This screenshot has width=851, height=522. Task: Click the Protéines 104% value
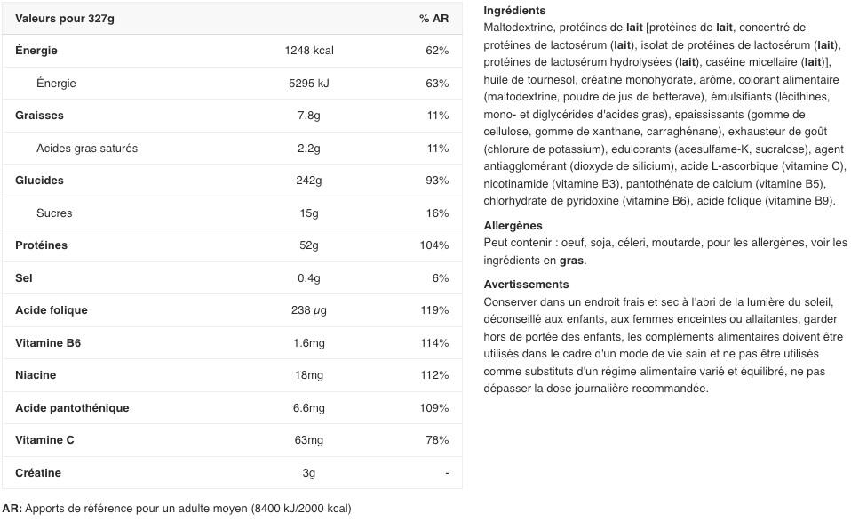434,245
